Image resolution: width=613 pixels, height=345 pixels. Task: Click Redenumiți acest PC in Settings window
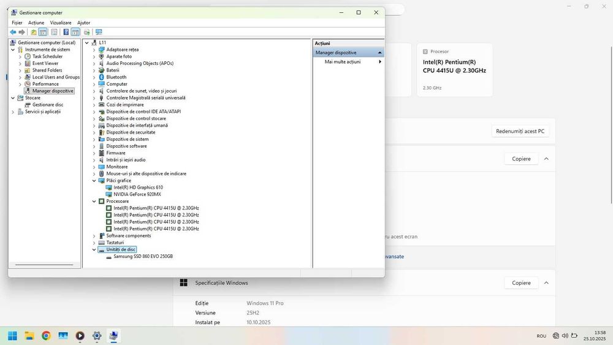point(520,131)
